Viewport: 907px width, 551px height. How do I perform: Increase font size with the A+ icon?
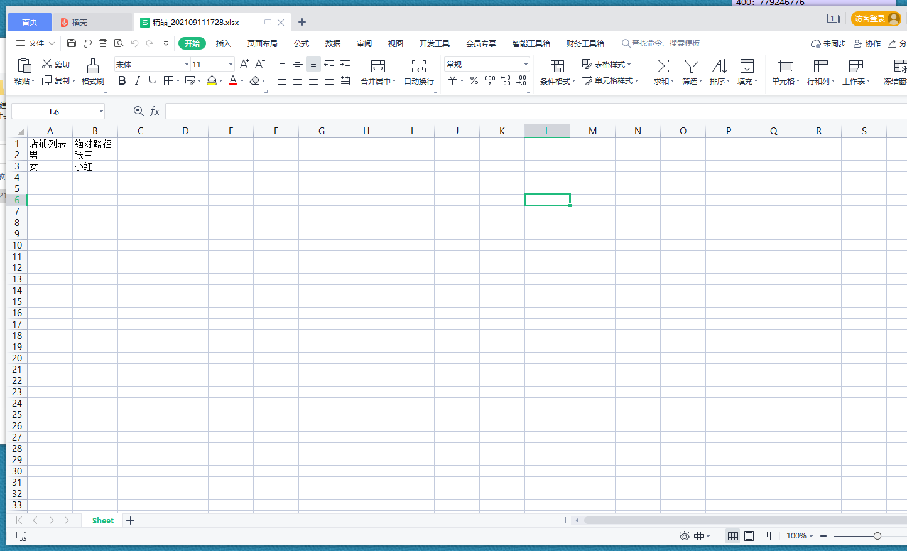coord(244,64)
